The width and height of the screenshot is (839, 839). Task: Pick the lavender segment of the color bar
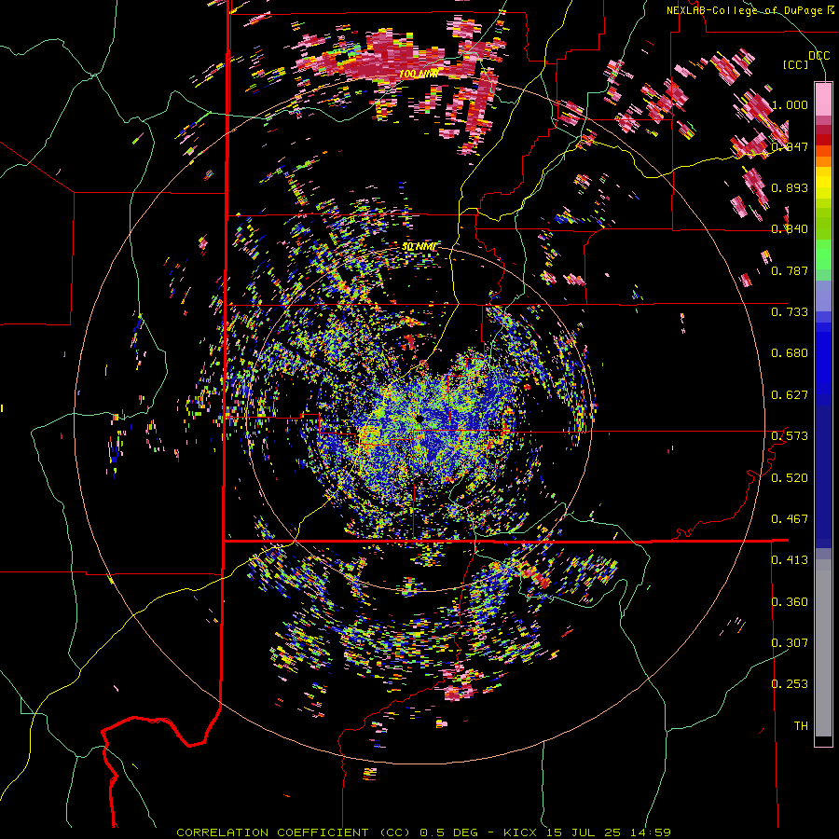point(823,296)
